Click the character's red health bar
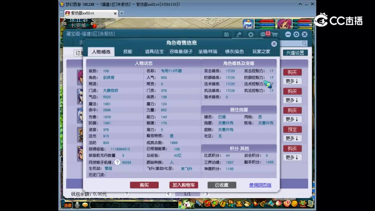Image resolution: width=375 pixels, height=211 pixels. (303, 21)
